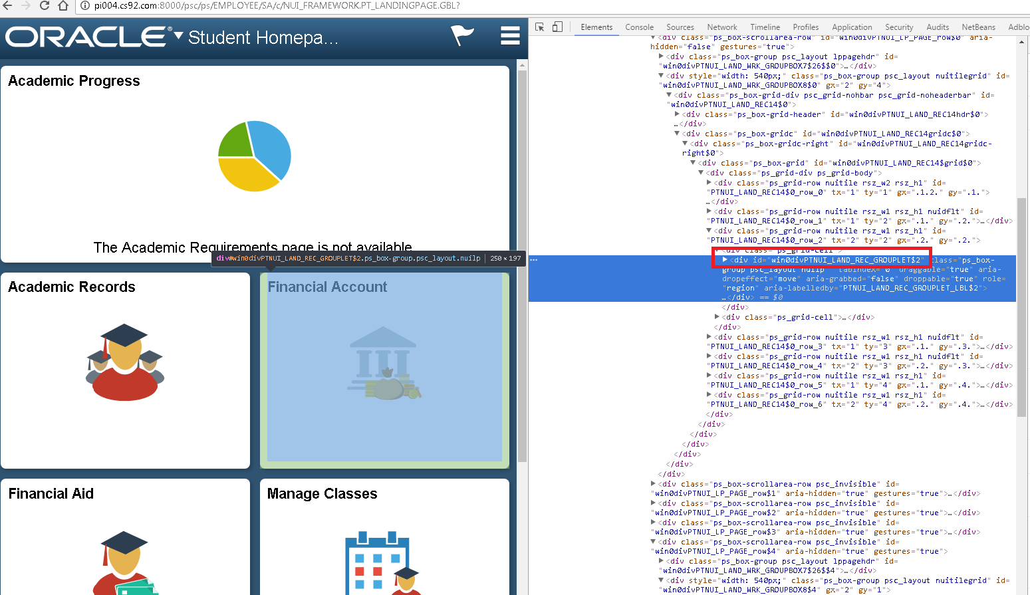Expand the PTNUI_LP_PAGE_row$1 node
The image size is (1030, 595).
(x=653, y=484)
